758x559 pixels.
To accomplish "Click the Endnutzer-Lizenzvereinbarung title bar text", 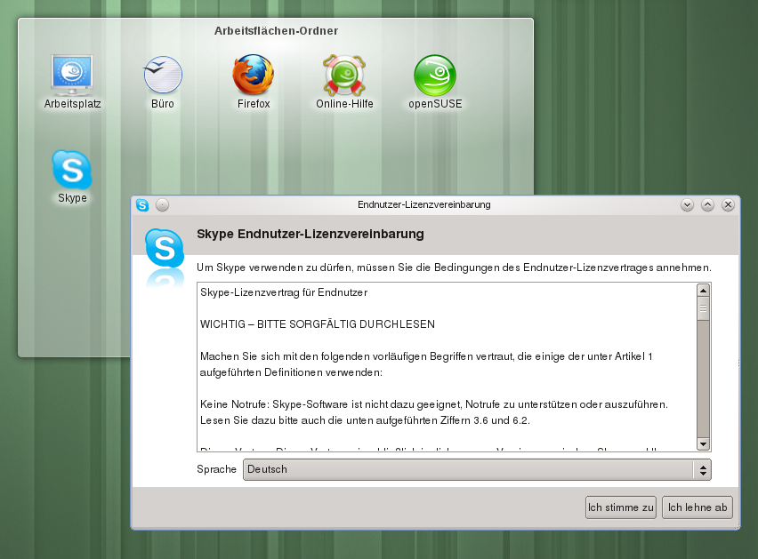I will pyautogui.click(x=424, y=204).
